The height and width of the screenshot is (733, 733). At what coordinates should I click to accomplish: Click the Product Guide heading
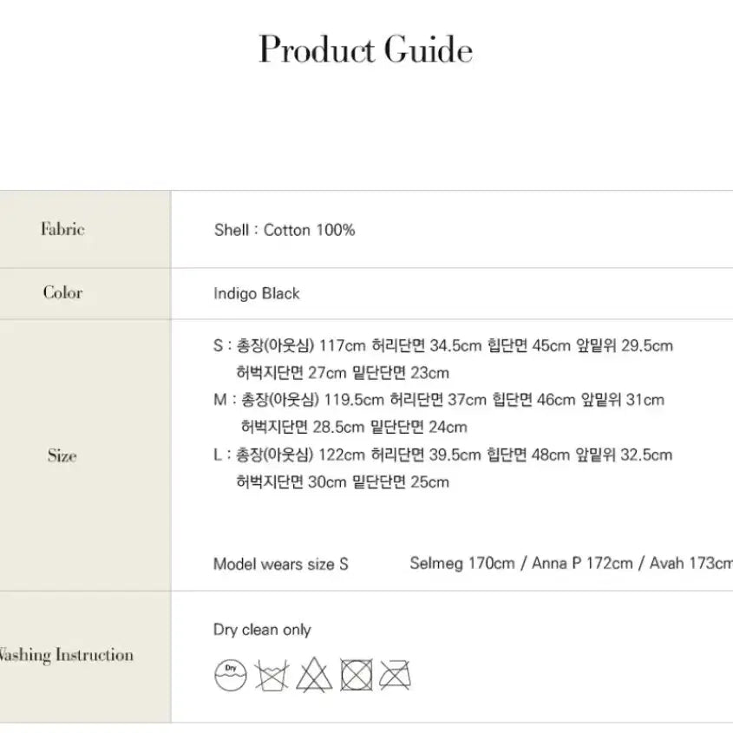pyautogui.click(x=365, y=49)
